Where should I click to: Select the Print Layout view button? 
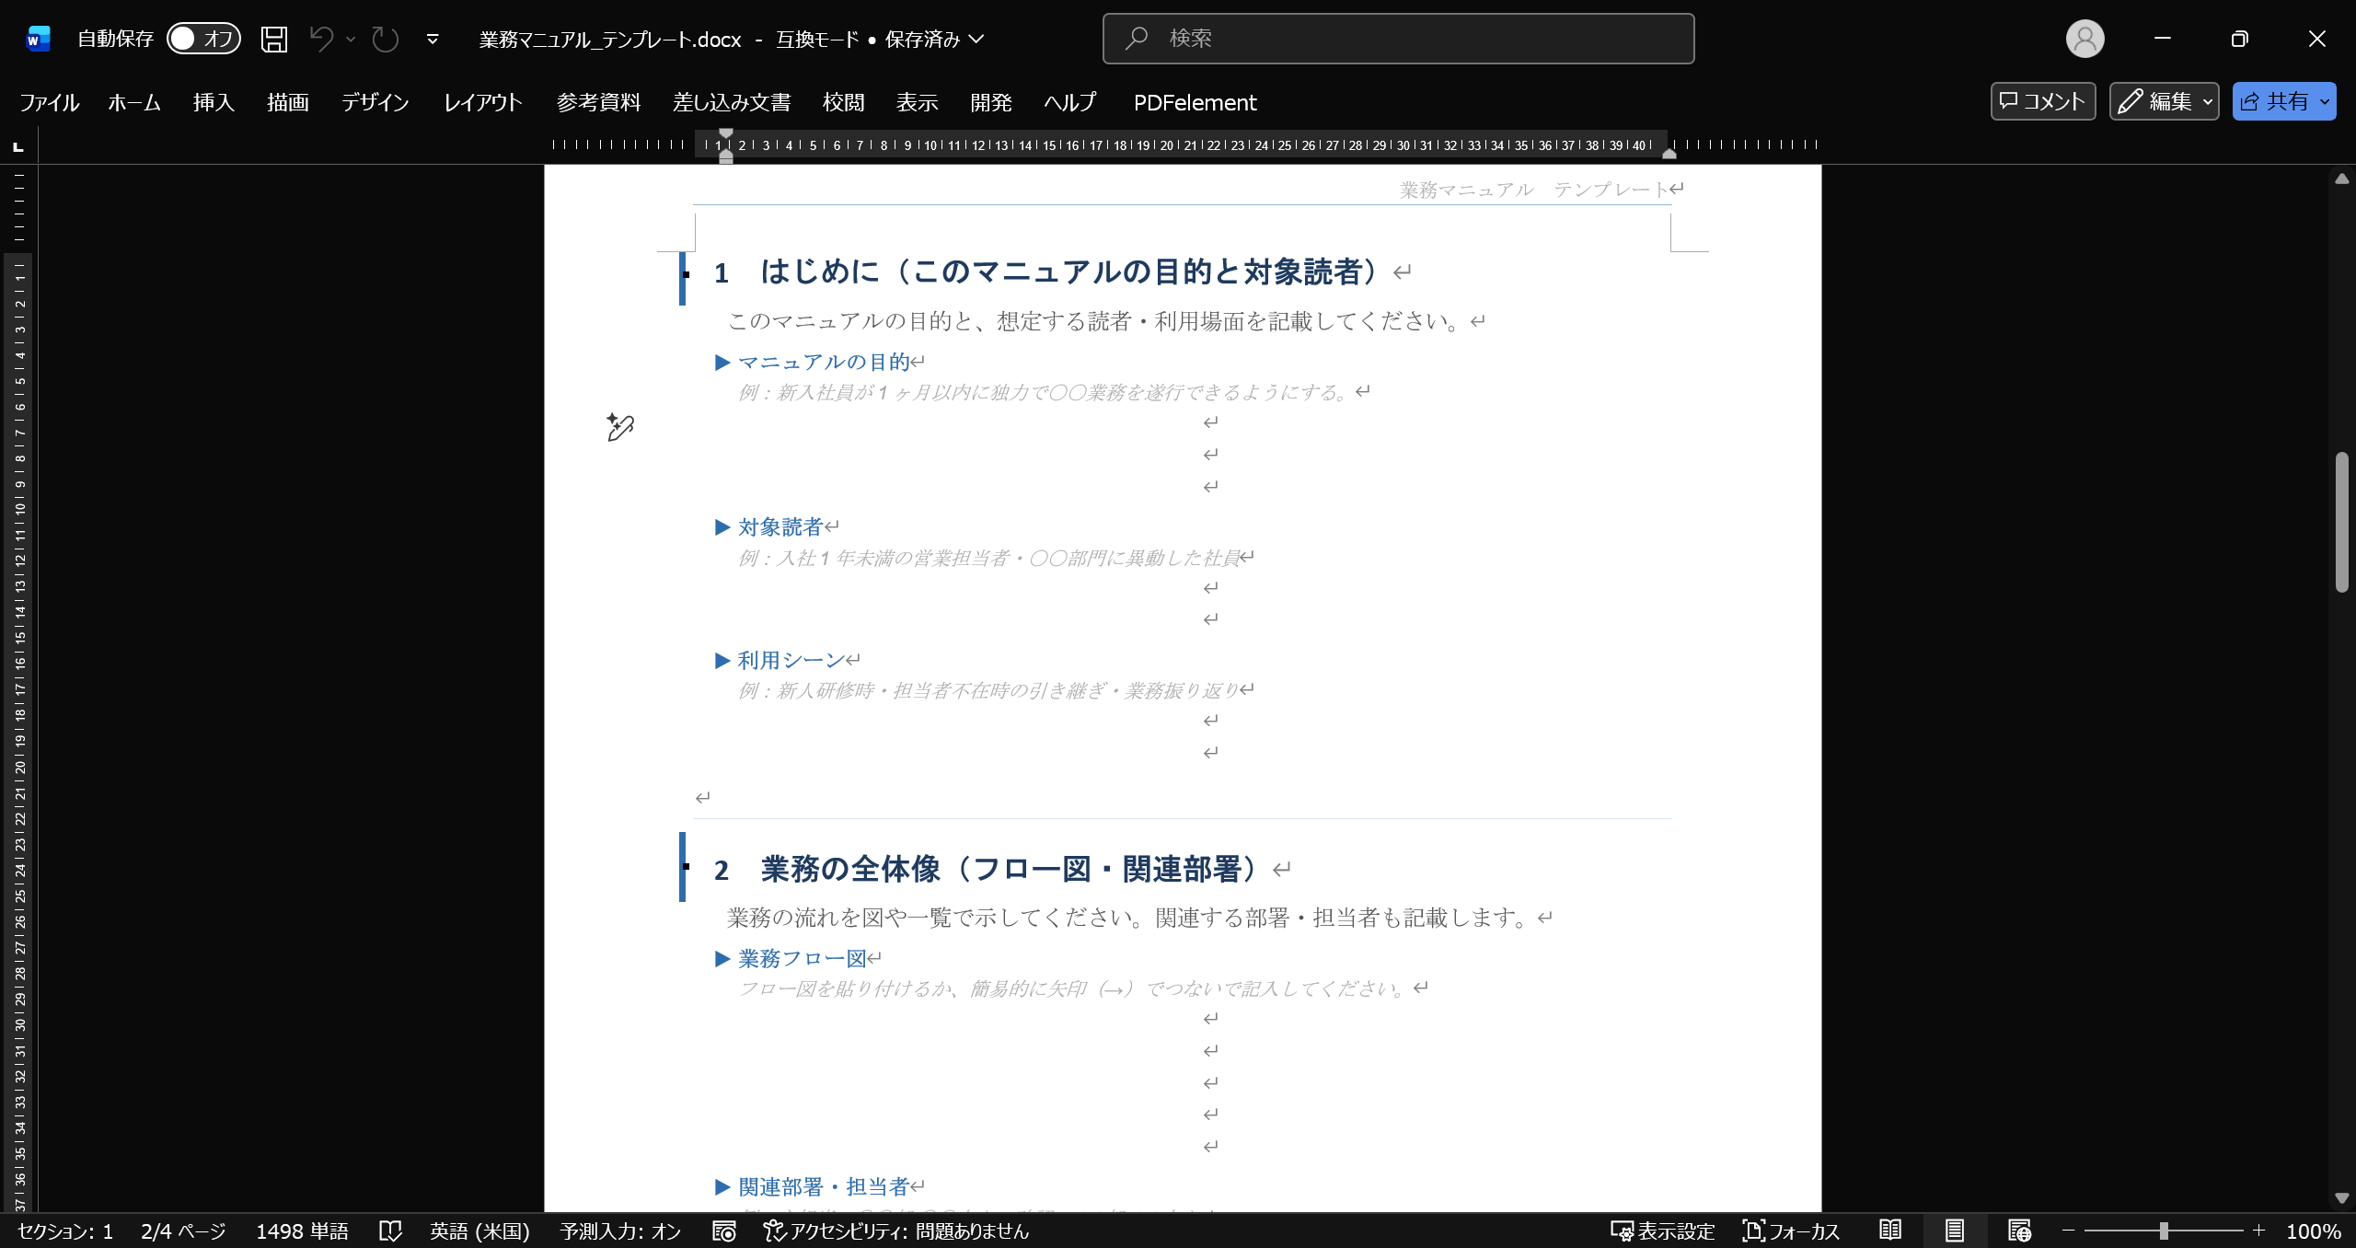pos(1955,1231)
